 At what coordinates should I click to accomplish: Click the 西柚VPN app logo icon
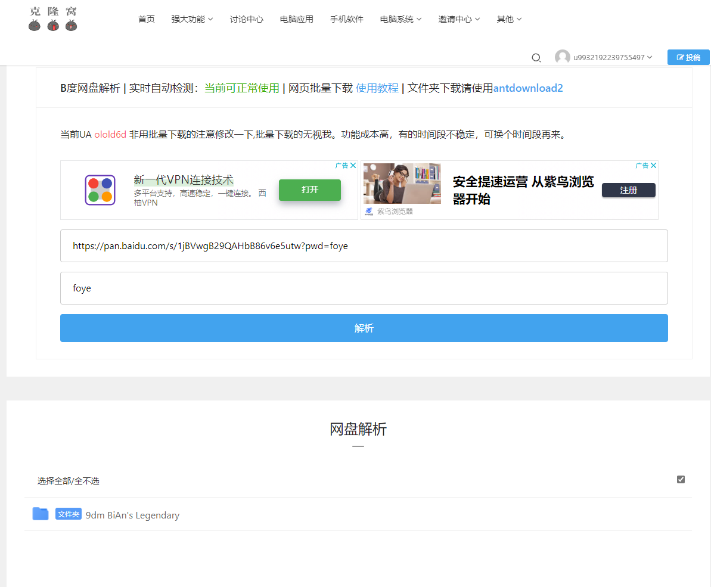100,190
